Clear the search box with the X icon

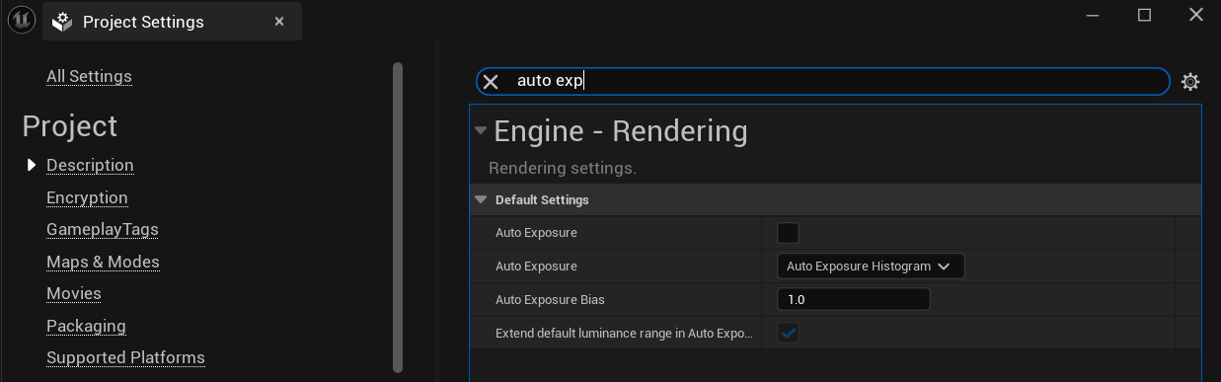(x=491, y=82)
